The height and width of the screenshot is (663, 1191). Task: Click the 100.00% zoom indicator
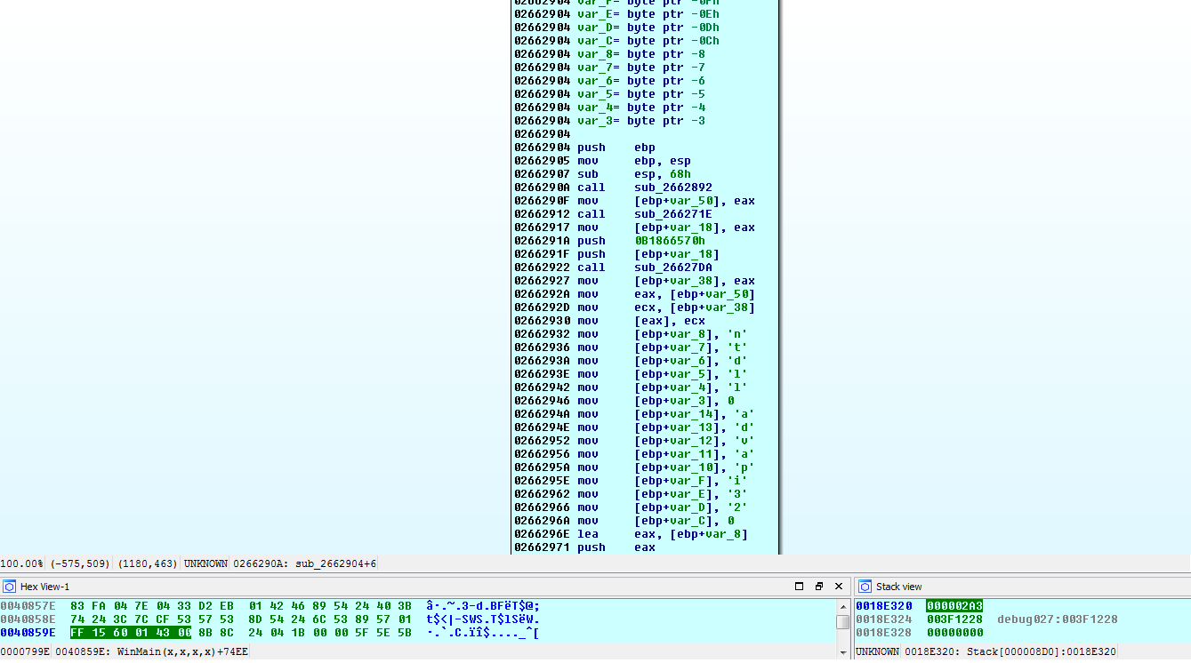tap(21, 563)
